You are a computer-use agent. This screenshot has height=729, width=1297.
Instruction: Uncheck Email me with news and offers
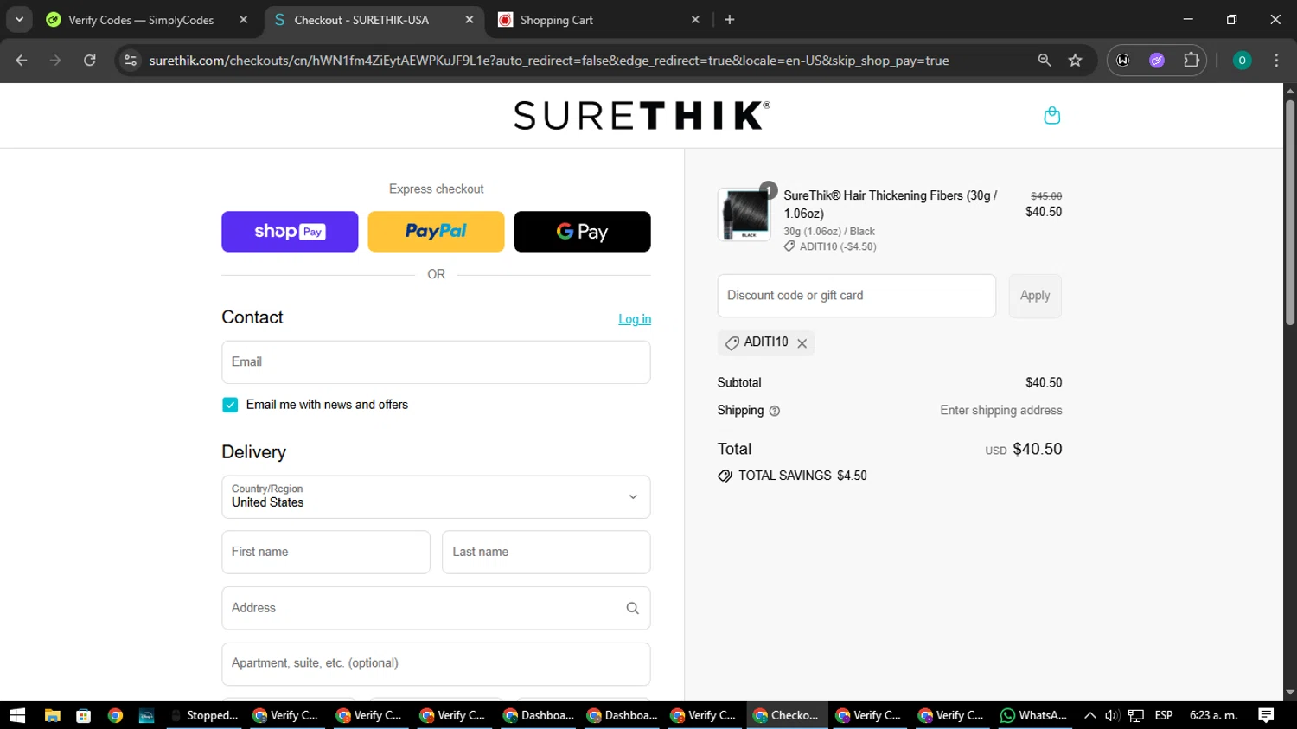[x=230, y=405]
